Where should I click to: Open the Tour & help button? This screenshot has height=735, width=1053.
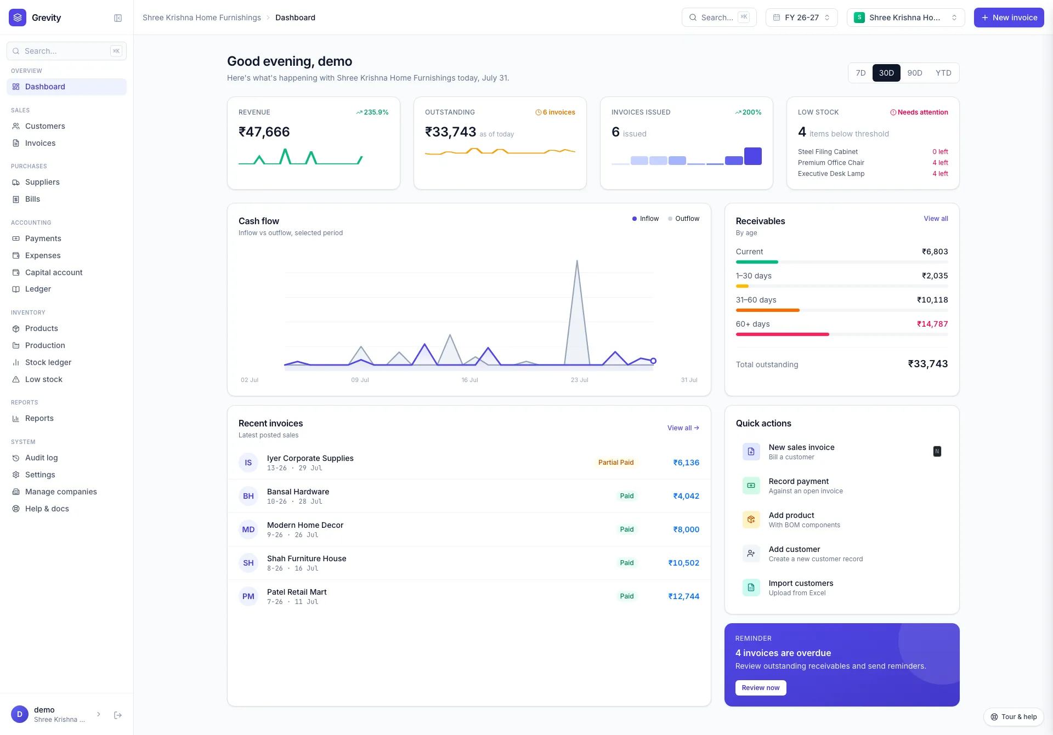coord(1014,717)
